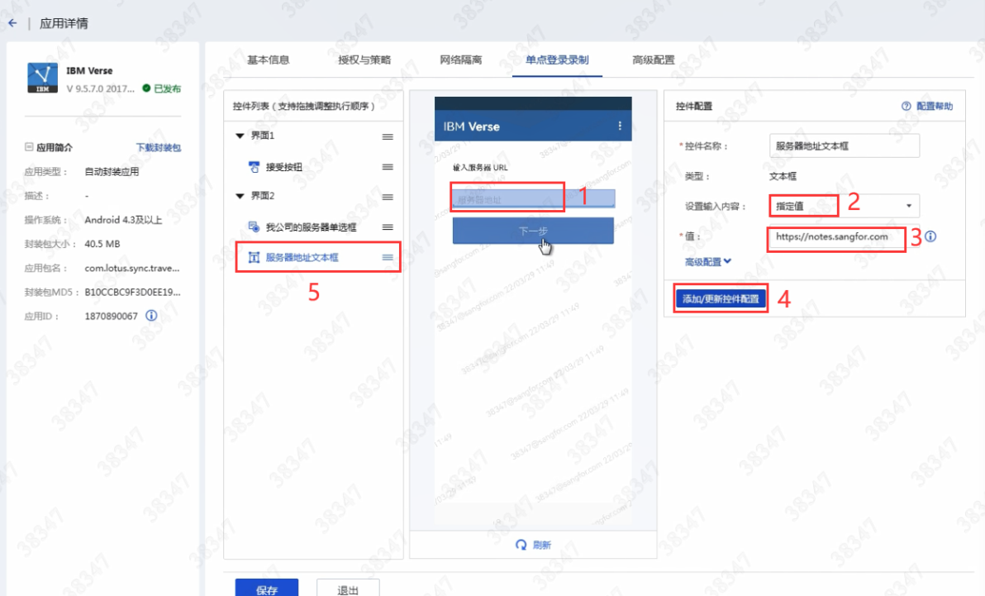
Task: Click the info icon beside the 值 field
Action: coord(930,236)
